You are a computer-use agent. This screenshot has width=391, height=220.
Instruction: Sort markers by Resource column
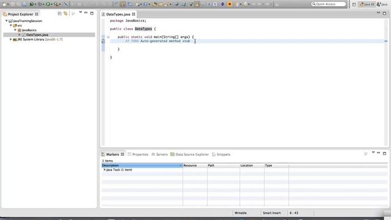pyautogui.click(x=195, y=166)
